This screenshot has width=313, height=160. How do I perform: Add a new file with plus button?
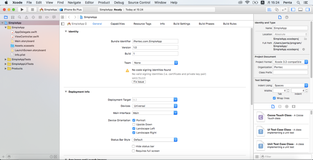point(3,157)
